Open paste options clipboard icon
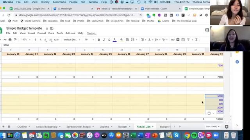Screen dimensions: 250x140 coord(209,113)
